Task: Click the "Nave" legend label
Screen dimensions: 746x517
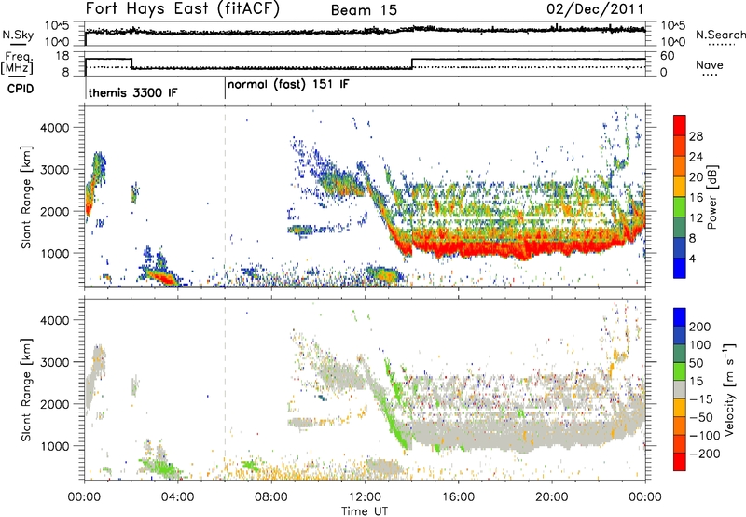Action: pos(710,64)
